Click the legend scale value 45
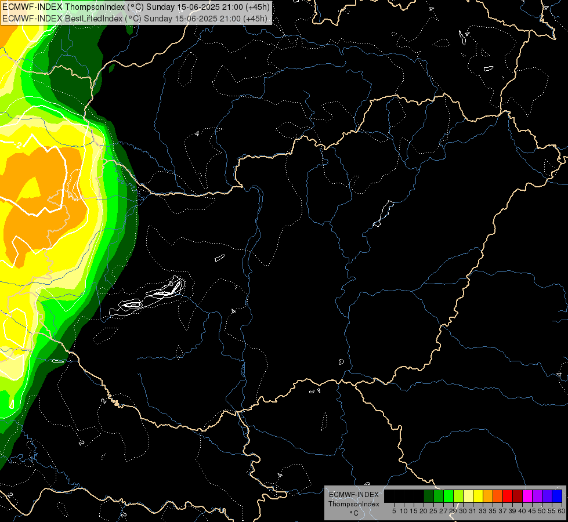Screen dimensions: 568x522 point(532,511)
